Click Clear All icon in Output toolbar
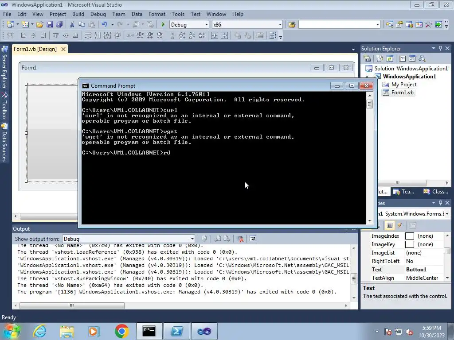 tap(240, 239)
